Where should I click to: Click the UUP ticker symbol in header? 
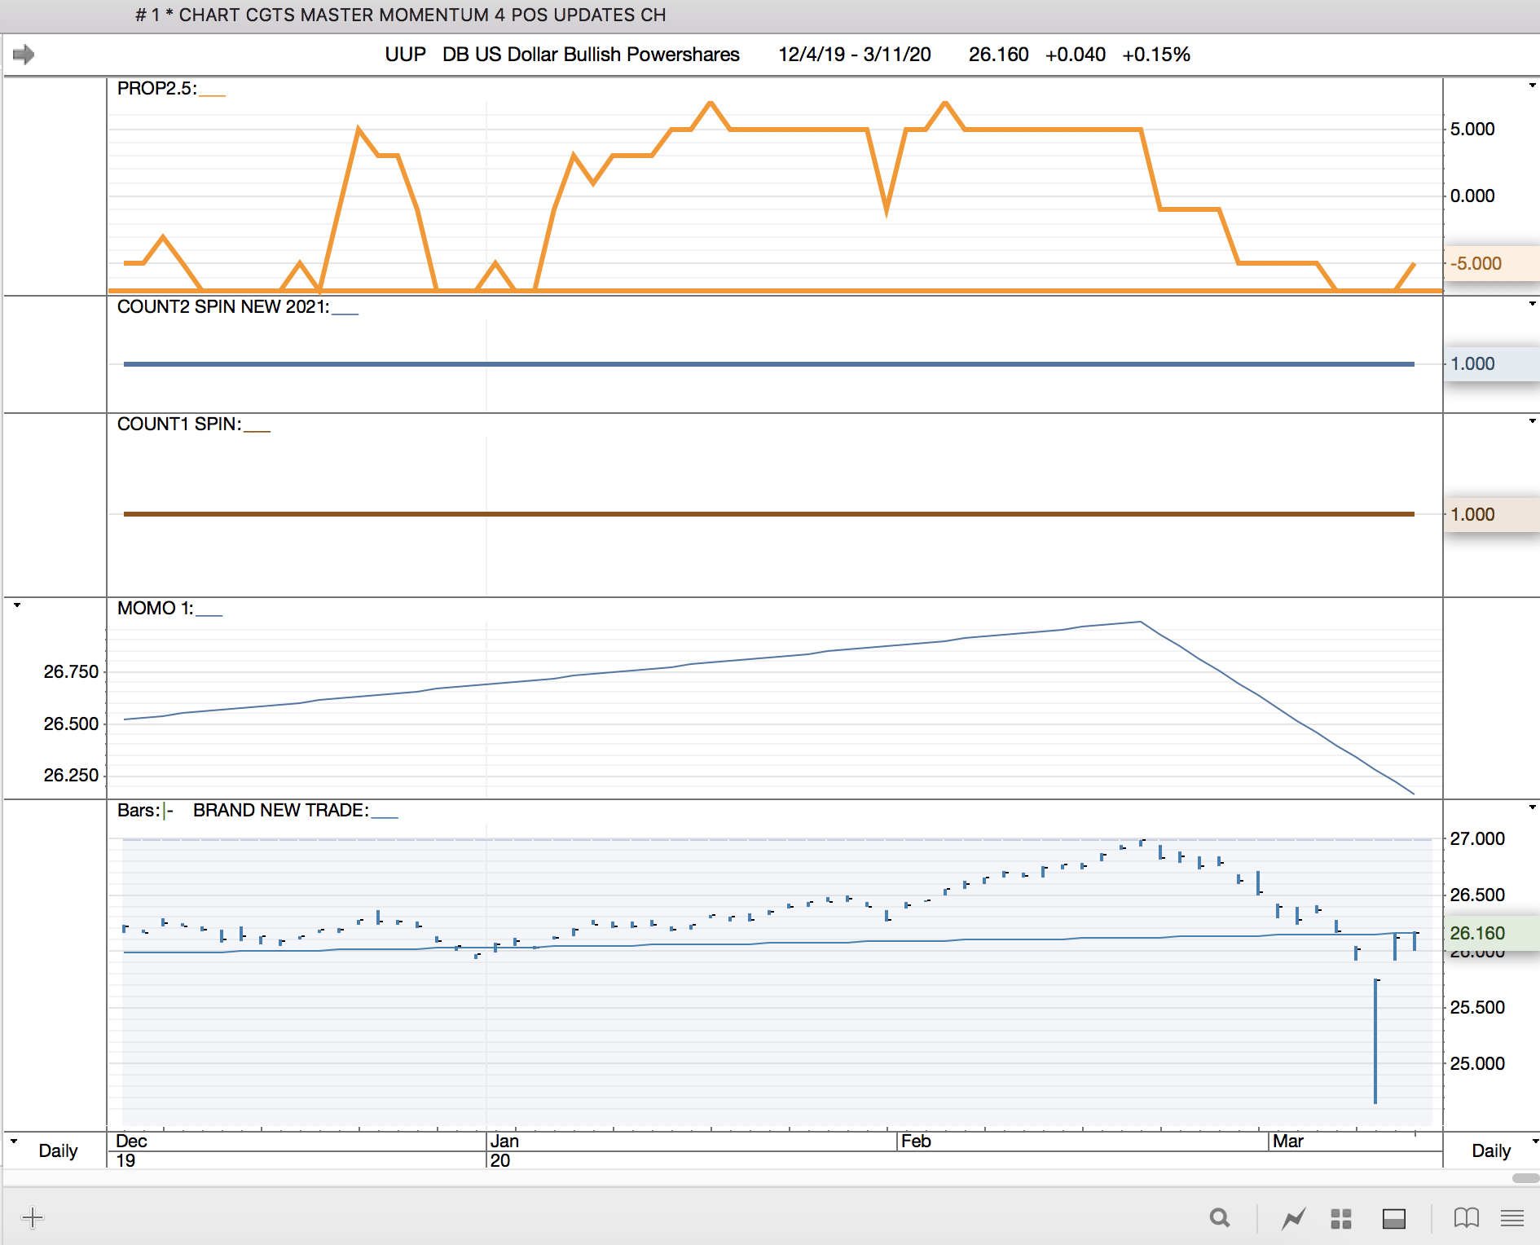point(405,55)
